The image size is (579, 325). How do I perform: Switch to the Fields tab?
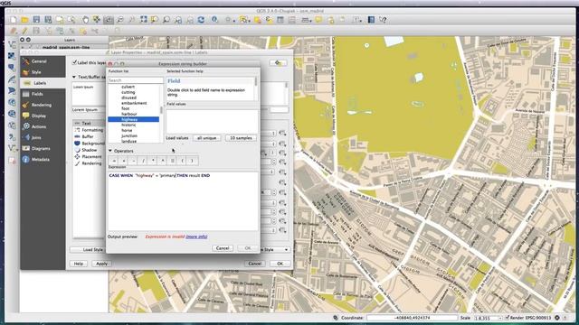tap(43, 94)
